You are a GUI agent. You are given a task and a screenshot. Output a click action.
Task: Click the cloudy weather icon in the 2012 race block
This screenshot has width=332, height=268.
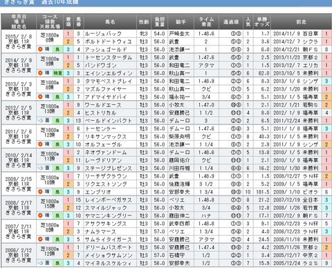[40, 121]
